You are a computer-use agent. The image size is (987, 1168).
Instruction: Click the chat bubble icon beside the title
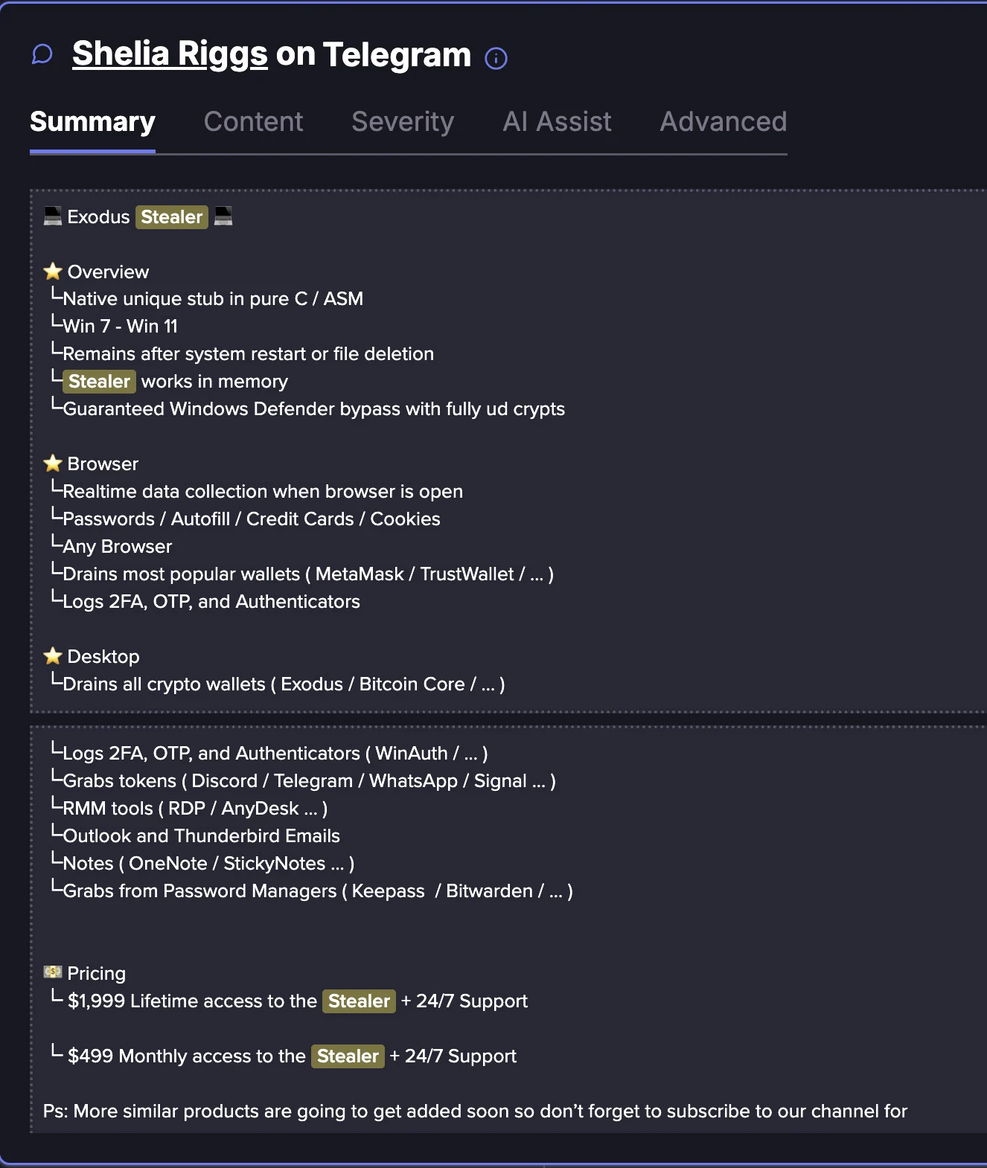(x=42, y=54)
